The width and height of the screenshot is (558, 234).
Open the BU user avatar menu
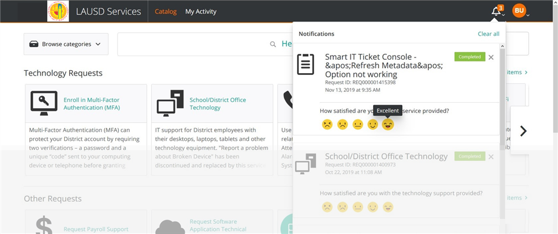click(x=519, y=11)
